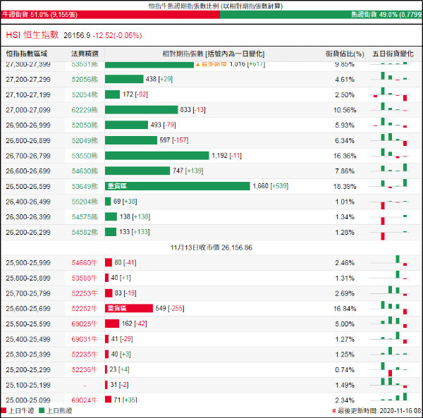Screen dimensions: 423x418
Task: Open bear certificate link 52054熊
Action: coord(85,94)
